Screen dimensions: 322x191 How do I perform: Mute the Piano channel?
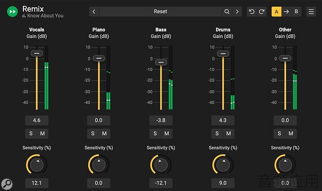[x=104, y=133]
